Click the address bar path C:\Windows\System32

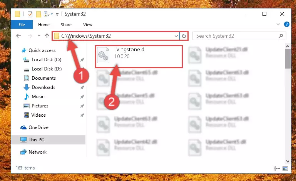(86, 36)
